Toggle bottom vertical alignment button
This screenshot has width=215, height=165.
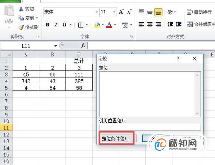[158, 12]
